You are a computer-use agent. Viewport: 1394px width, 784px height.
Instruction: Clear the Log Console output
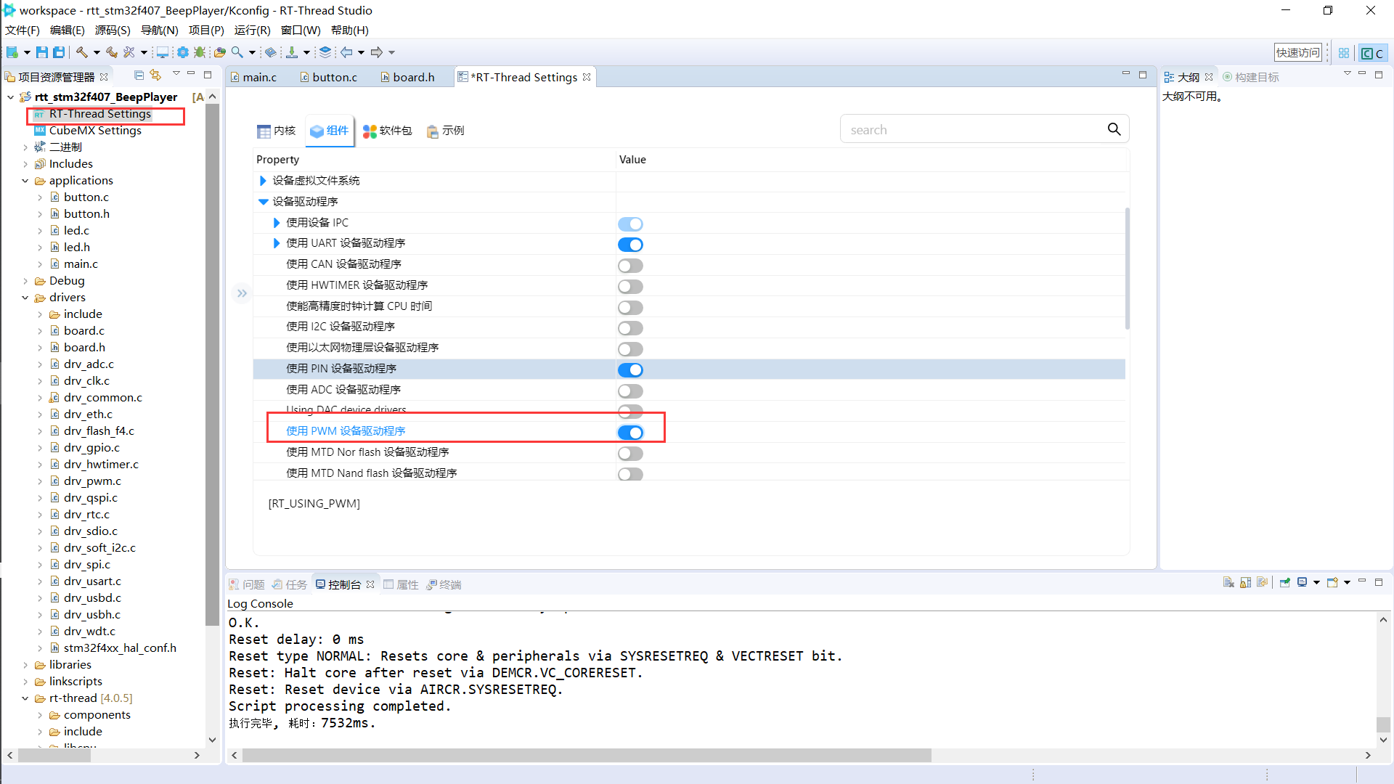(1228, 582)
